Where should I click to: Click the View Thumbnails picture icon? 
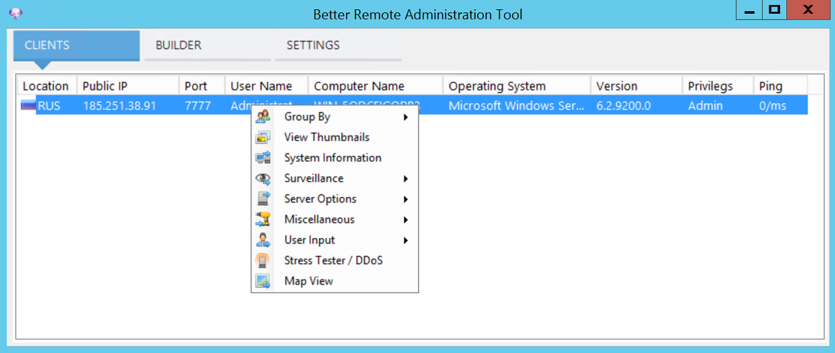pos(263,137)
